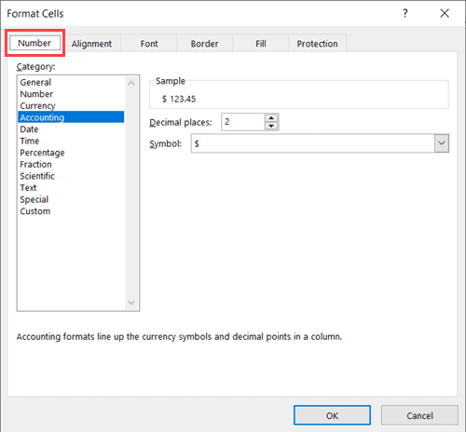Viewport: 466px width, 432px height.
Task: Confirm with the OK button
Action: (x=332, y=415)
